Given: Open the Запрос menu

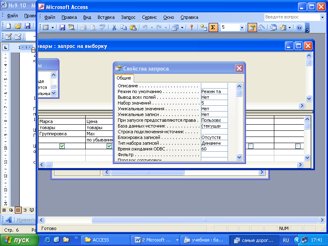Looking at the screenshot, I should pos(128,17).
